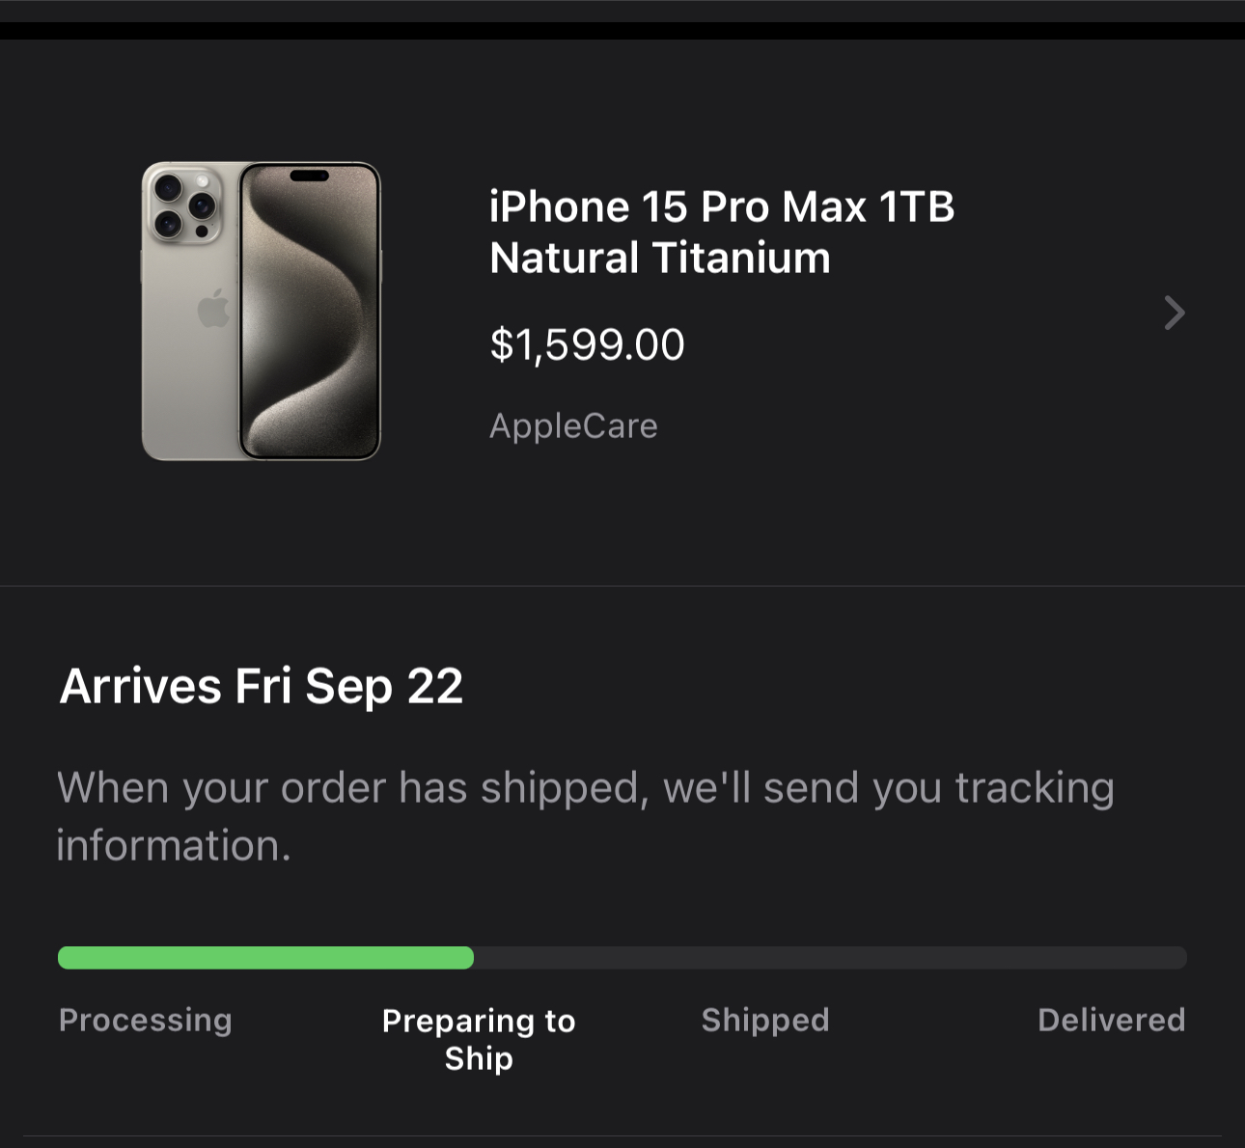Screen dimensions: 1245x1148
Task: Click the phone's front display wallpaper
Action: click(310, 318)
